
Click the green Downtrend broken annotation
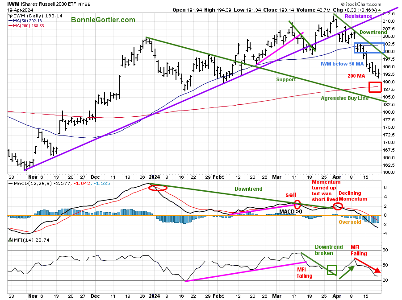[x=329, y=250]
